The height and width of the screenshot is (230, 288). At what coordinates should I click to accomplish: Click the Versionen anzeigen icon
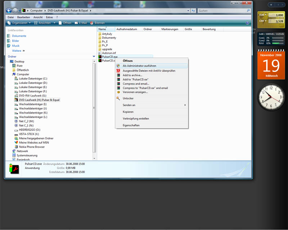coord(118,92)
